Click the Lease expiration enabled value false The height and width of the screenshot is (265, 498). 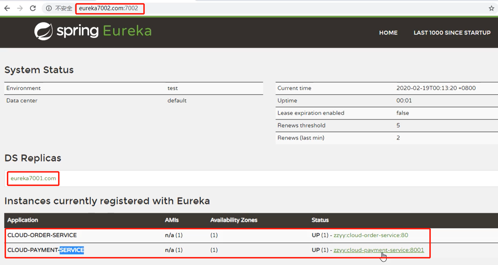tap(403, 113)
